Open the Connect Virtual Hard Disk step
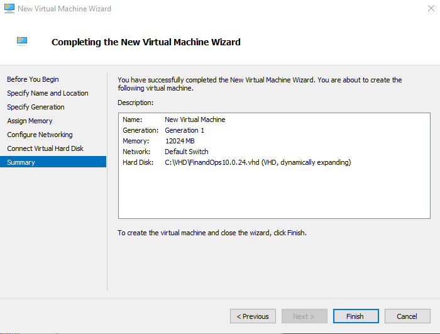Screen dimensions: 440x334 45,148
